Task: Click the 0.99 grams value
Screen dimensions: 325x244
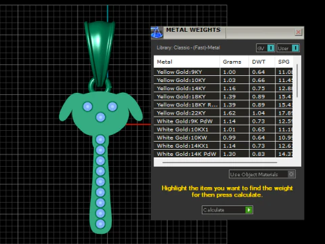Action: 230,138
